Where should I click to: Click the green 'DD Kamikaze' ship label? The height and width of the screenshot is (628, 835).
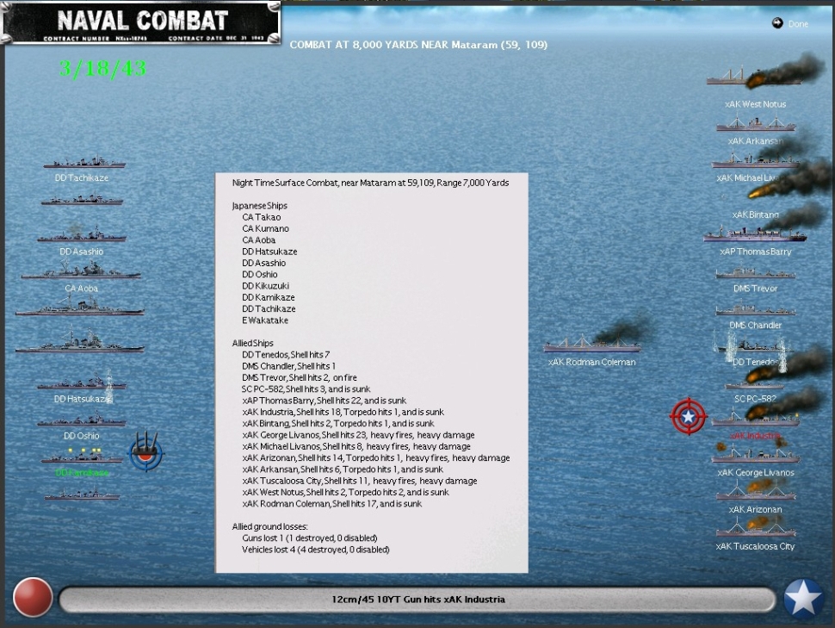click(82, 472)
